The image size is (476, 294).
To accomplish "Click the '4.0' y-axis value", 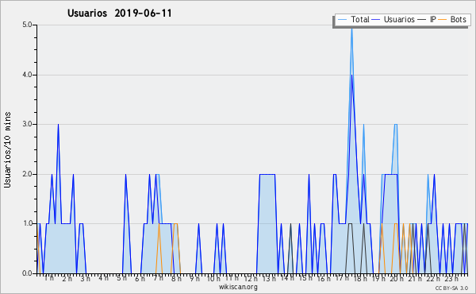I will [27, 75].
